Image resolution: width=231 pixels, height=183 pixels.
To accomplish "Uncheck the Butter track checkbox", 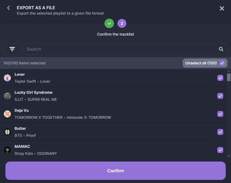I will tap(220, 132).
